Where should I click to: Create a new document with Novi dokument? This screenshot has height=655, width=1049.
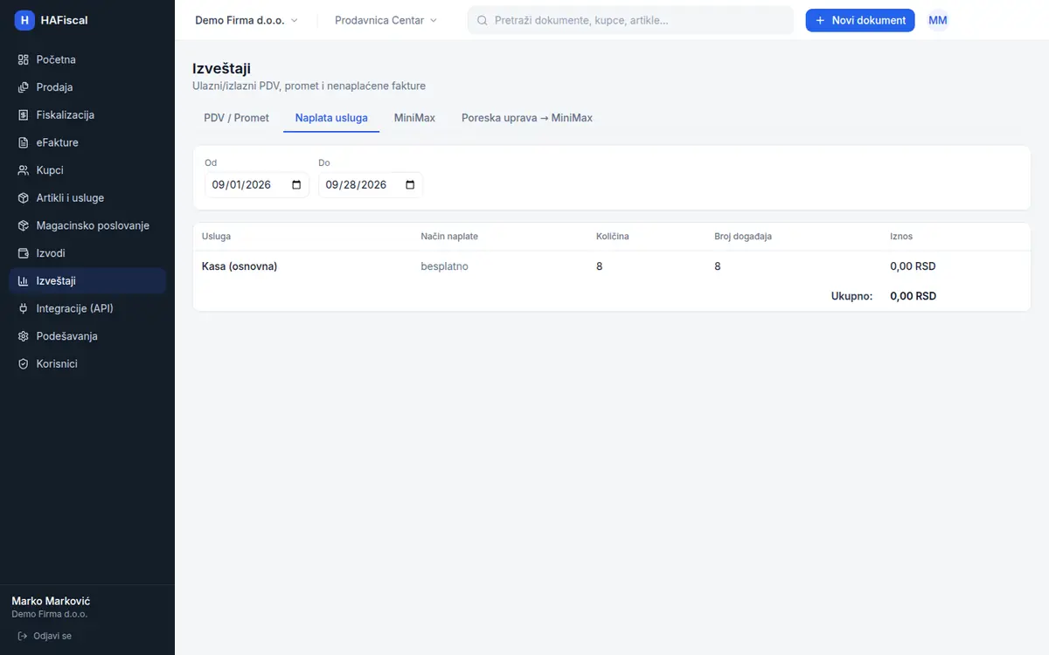point(860,20)
